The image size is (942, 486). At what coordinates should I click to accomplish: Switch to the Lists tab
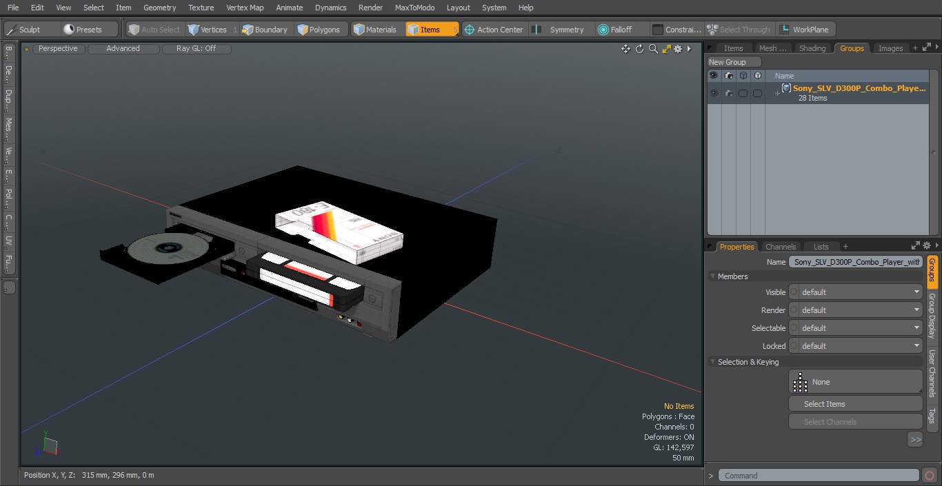(x=821, y=247)
